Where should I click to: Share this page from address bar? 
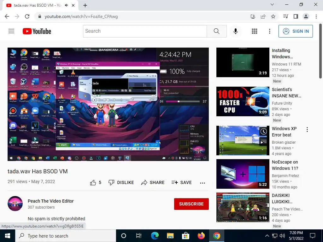(x=263, y=16)
